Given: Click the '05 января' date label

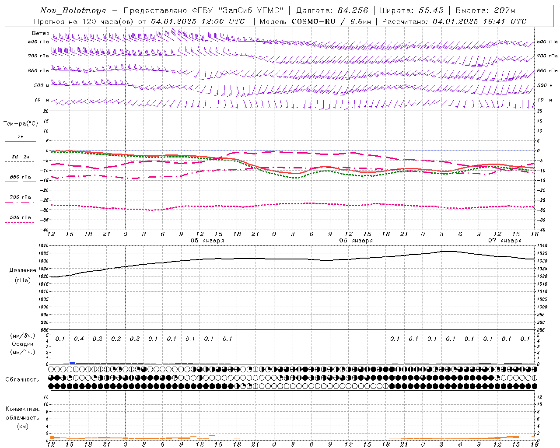Looking at the screenshot, I should pyautogui.click(x=207, y=241).
